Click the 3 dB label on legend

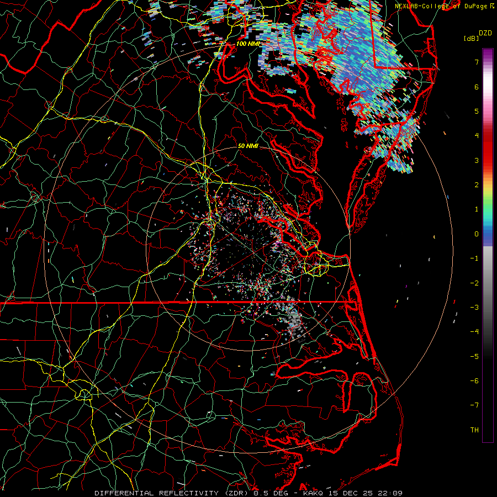coord(477,160)
